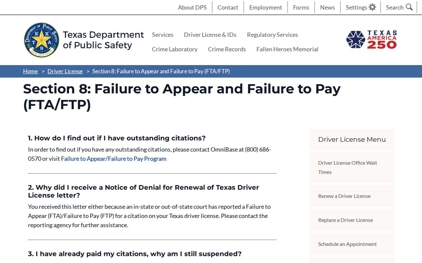Select Renew a Driver License
The width and height of the screenshot is (422, 263).
(352, 196)
